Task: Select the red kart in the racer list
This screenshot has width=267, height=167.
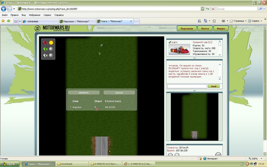Action: [x=45, y=43]
